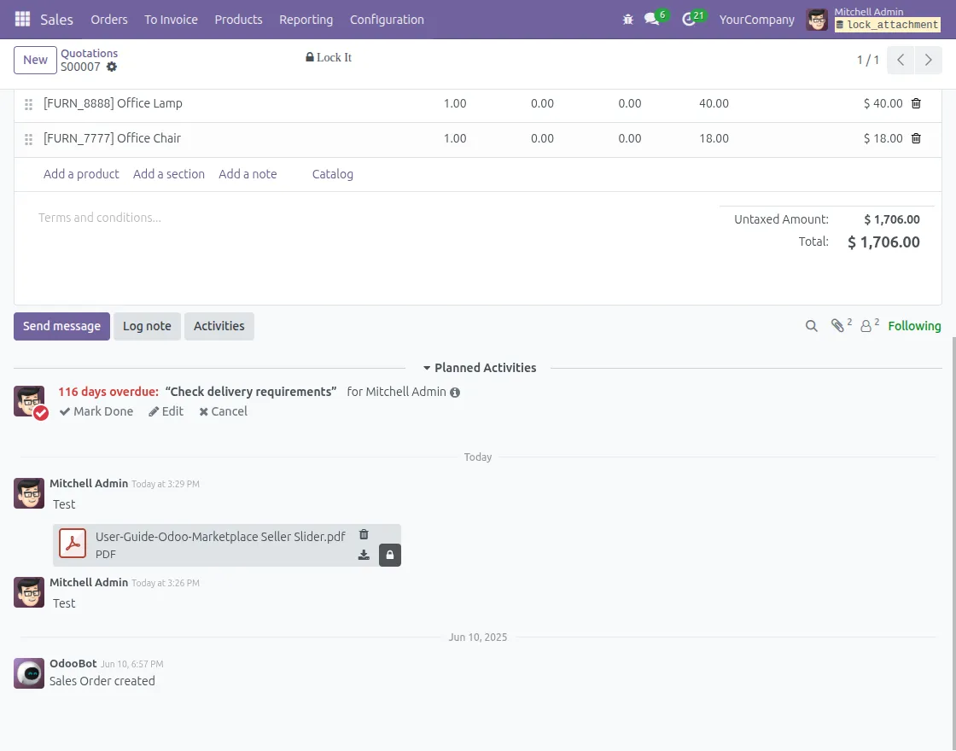
Task: Click the debug bug icon
Action: [628, 19]
